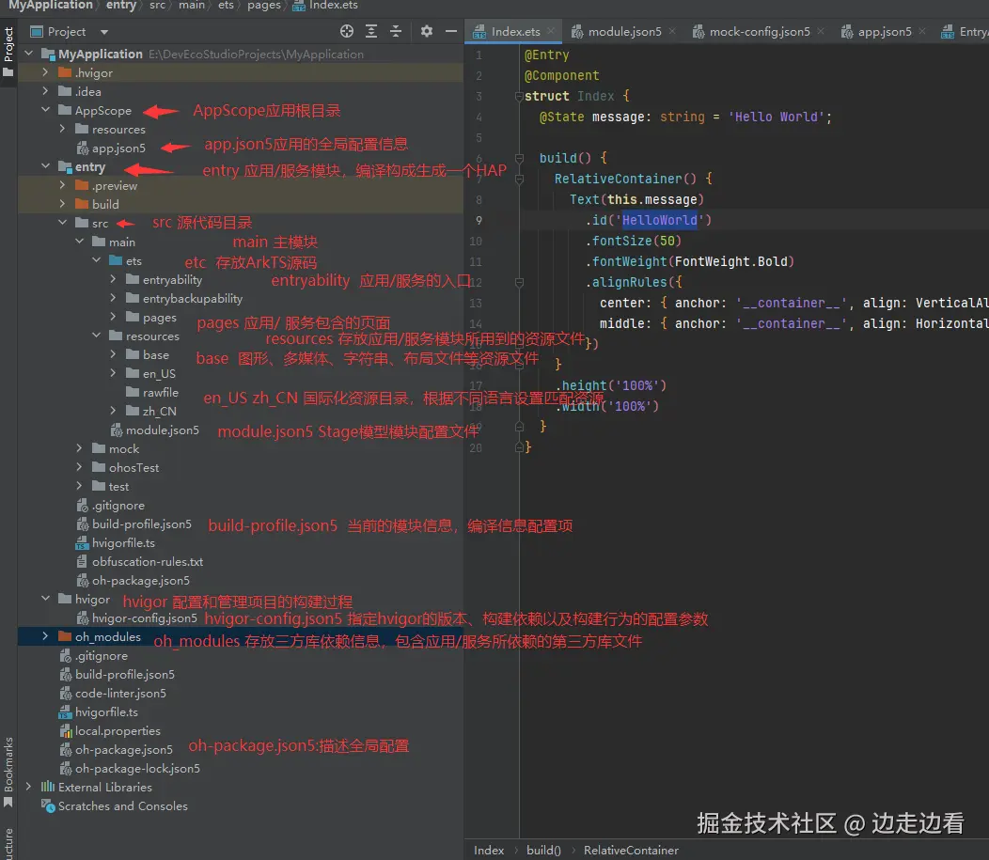Click the .fontSize(50) code line
The width and height of the screenshot is (989, 860).
coord(634,241)
